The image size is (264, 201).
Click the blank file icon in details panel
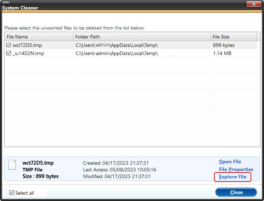(12, 165)
